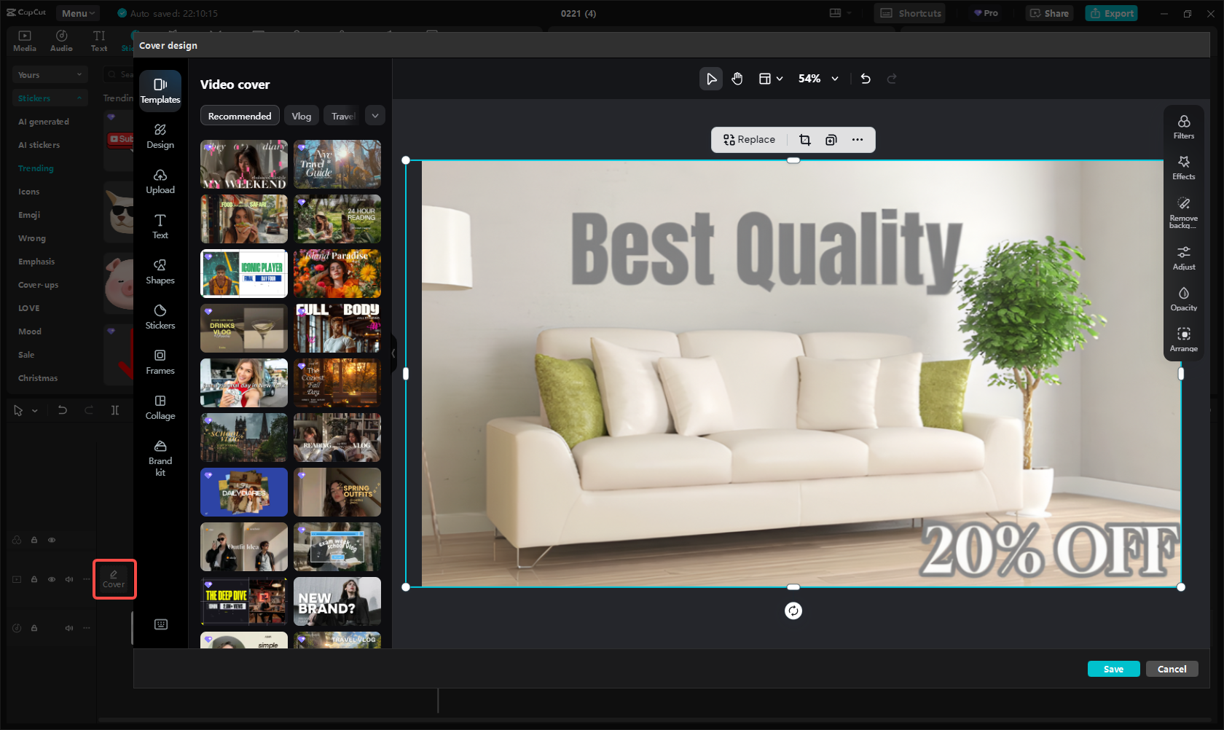Collapse the Stickers category list

pos(50,98)
